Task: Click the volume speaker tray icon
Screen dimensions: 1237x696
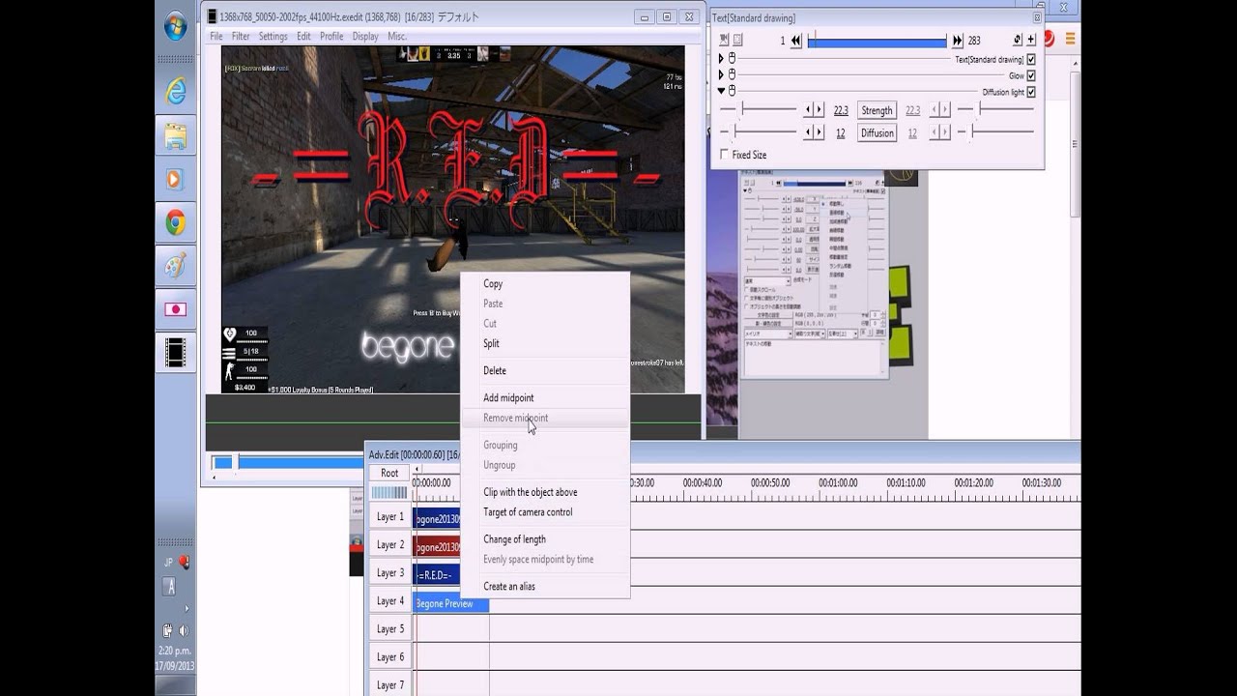Action: click(184, 630)
